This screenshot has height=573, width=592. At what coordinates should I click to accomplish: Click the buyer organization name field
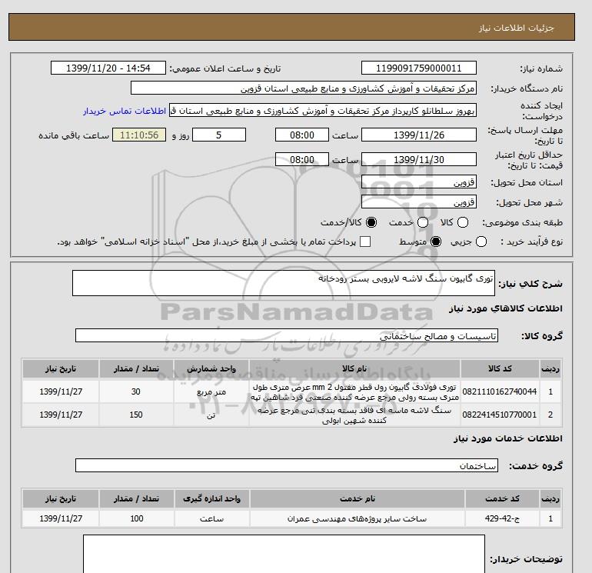(x=304, y=88)
